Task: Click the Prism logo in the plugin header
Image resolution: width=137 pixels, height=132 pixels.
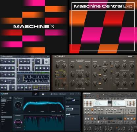Action: click(x=87, y=93)
